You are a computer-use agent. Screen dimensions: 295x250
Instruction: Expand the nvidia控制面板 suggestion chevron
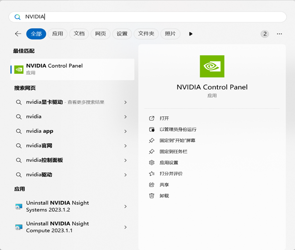coord(125,160)
